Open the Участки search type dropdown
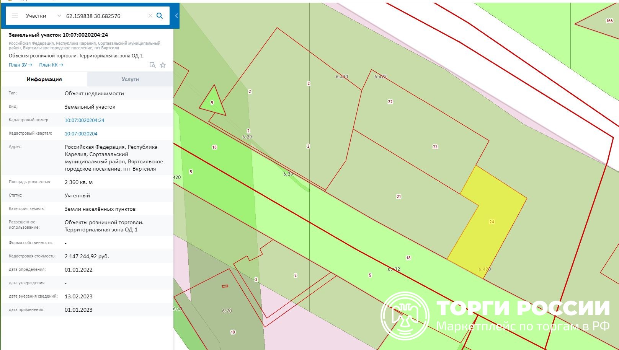This screenshot has height=350, width=619. pos(36,16)
